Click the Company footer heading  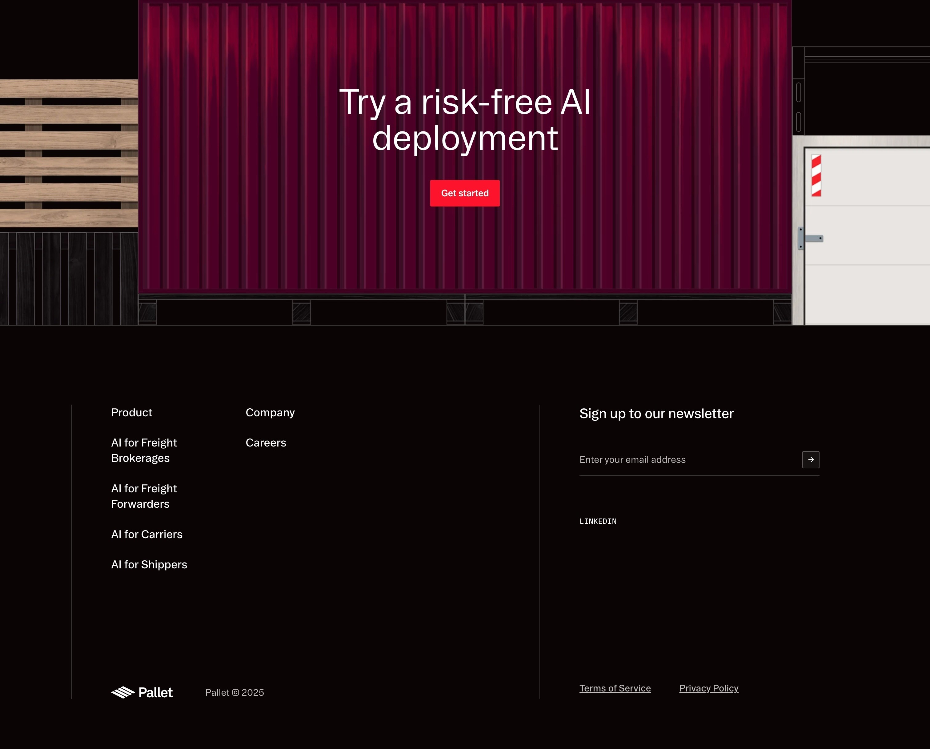point(270,412)
